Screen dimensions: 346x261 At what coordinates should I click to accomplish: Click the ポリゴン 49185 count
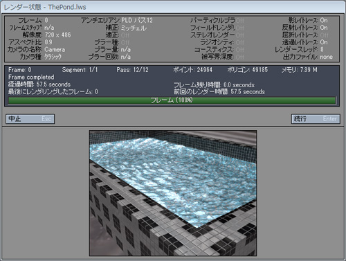point(247,70)
